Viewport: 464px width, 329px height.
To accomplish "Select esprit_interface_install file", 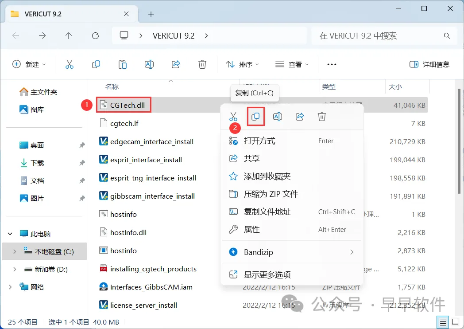I will (140, 160).
